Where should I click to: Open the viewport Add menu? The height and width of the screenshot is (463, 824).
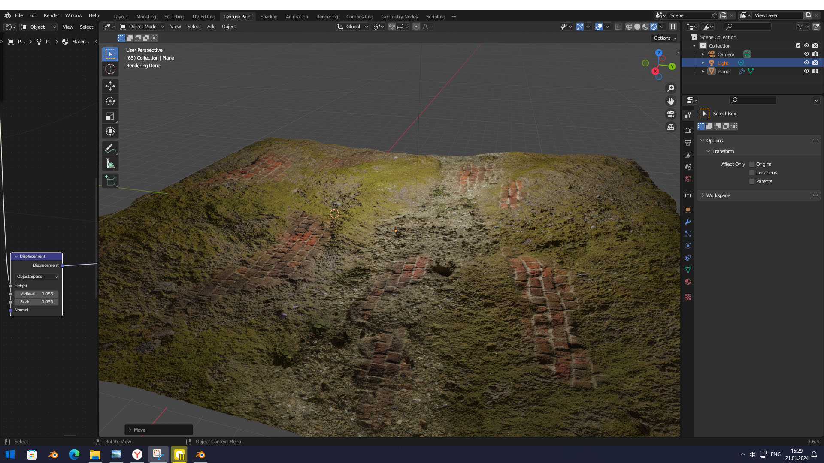(211, 27)
